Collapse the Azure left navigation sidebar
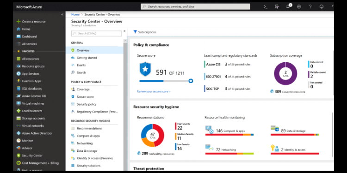 [x=62, y=15]
